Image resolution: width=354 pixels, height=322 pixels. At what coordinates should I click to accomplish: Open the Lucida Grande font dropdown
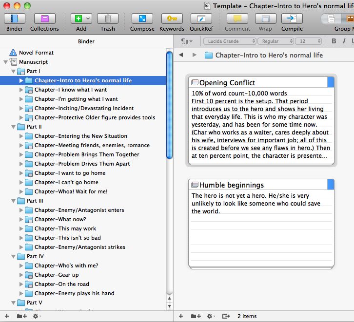230,41
